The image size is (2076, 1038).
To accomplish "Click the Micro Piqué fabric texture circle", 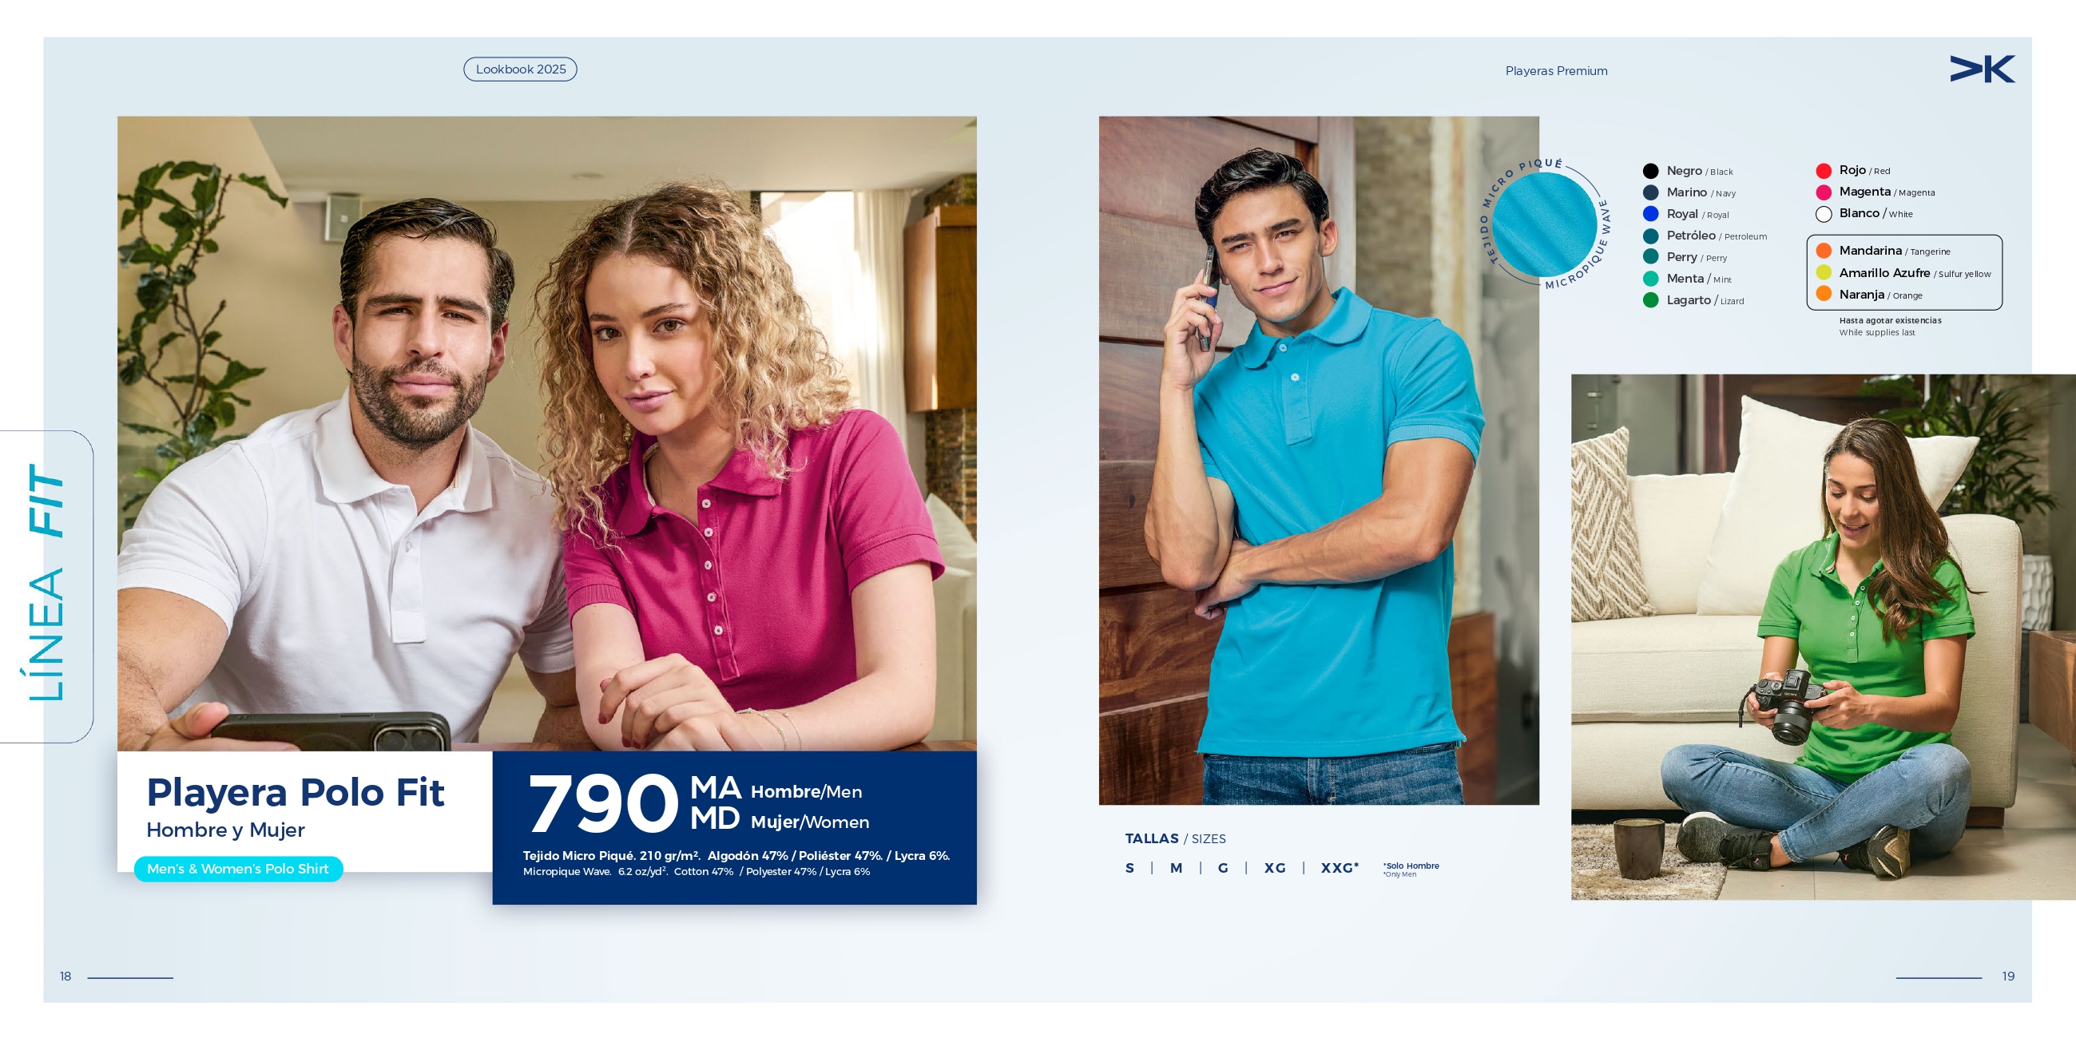I will (1545, 224).
